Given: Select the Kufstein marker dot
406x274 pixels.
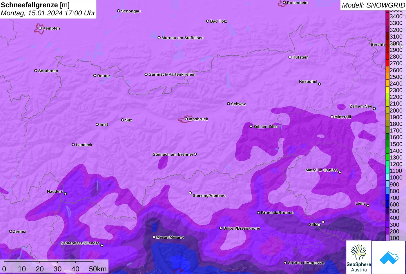Looking at the screenshot, I should click(x=290, y=57).
